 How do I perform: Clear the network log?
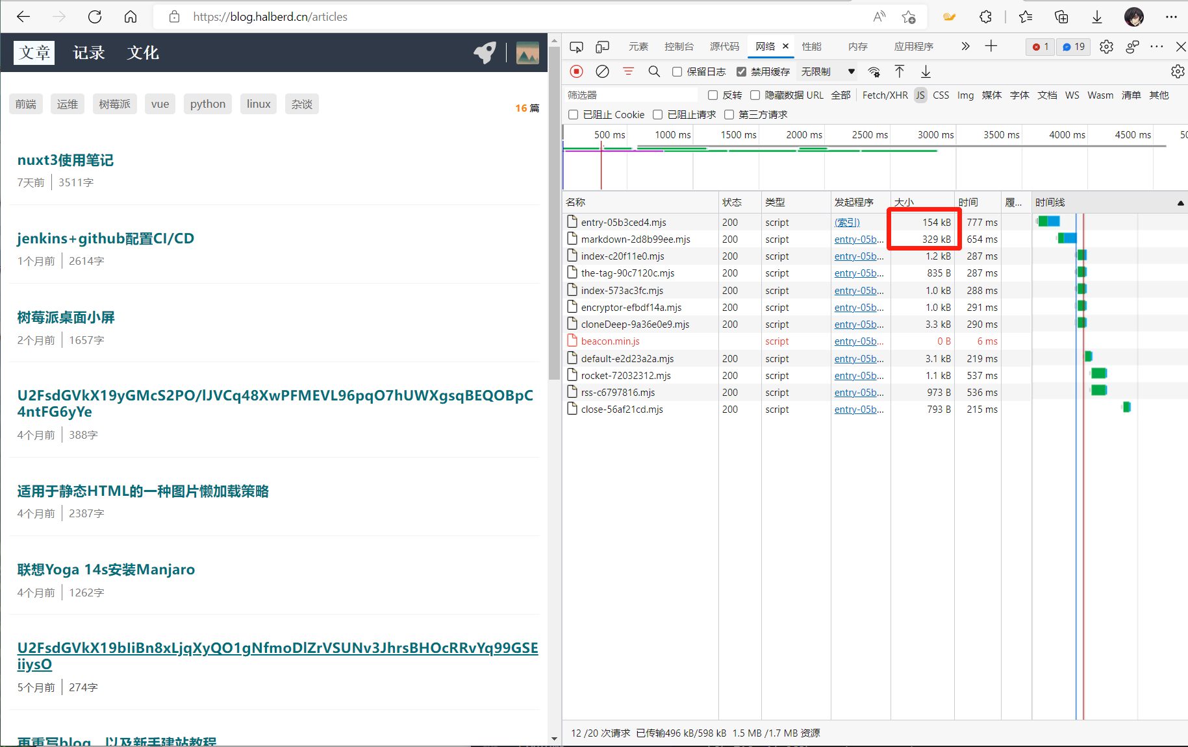pyautogui.click(x=602, y=71)
